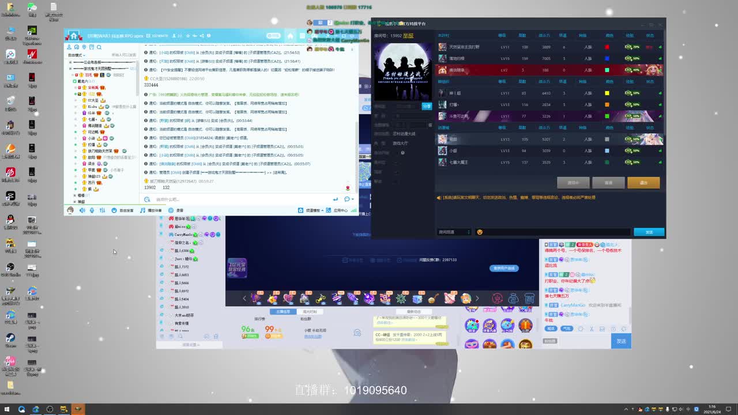
Task: Click the location pin icon in YY toolbar
Action: click(x=84, y=47)
